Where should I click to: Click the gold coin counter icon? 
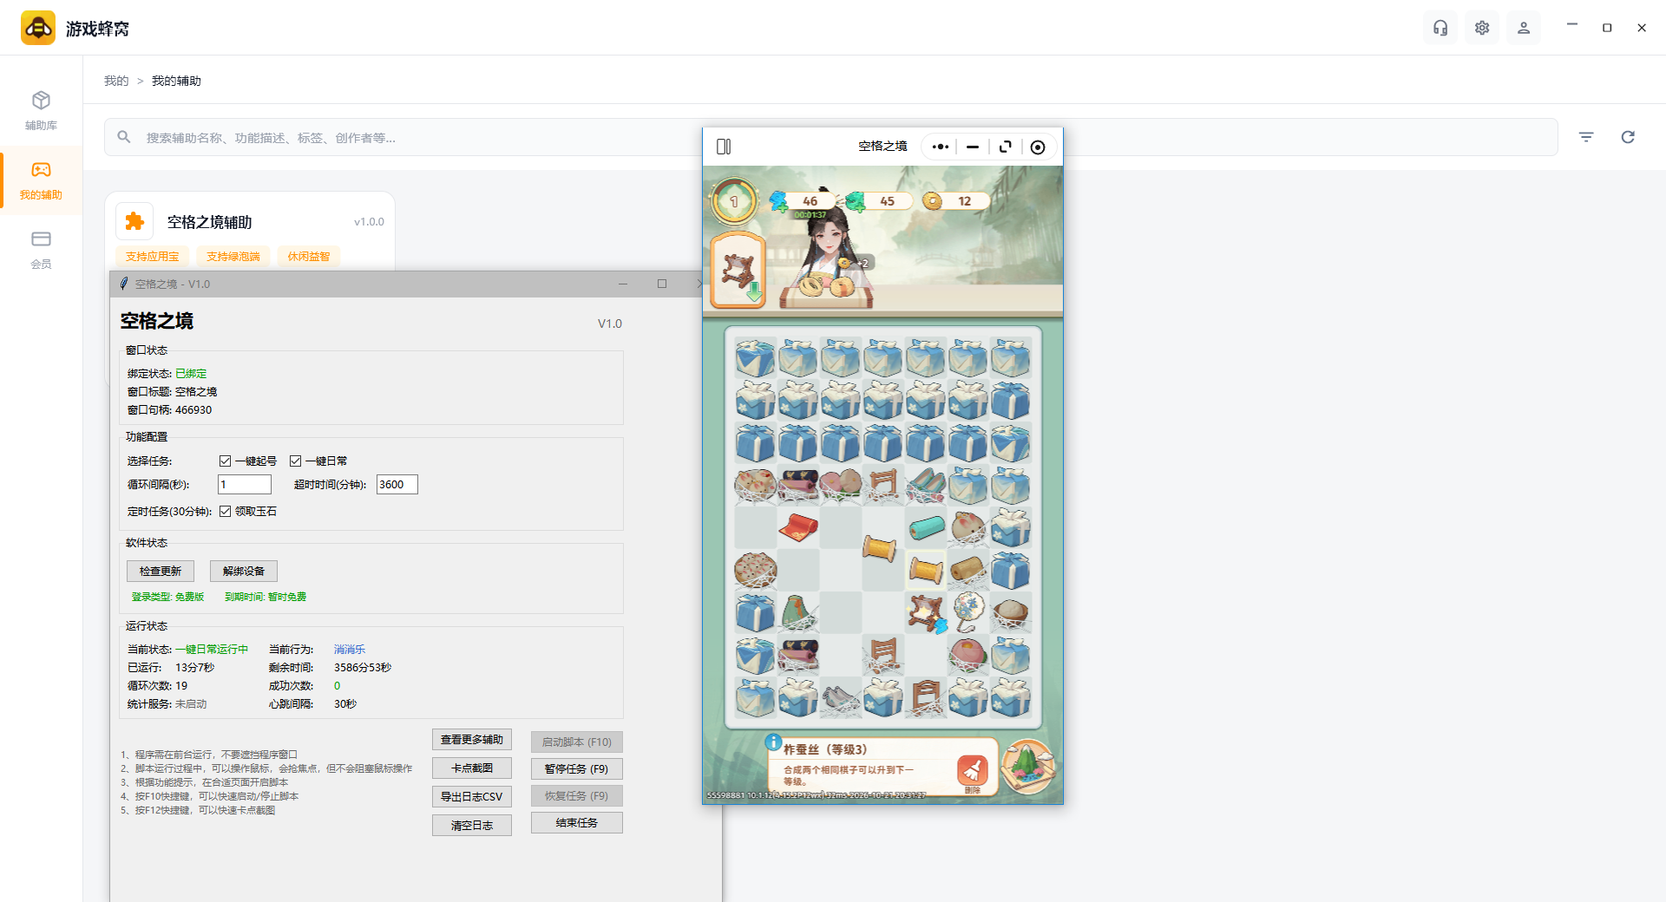(x=933, y=201)
